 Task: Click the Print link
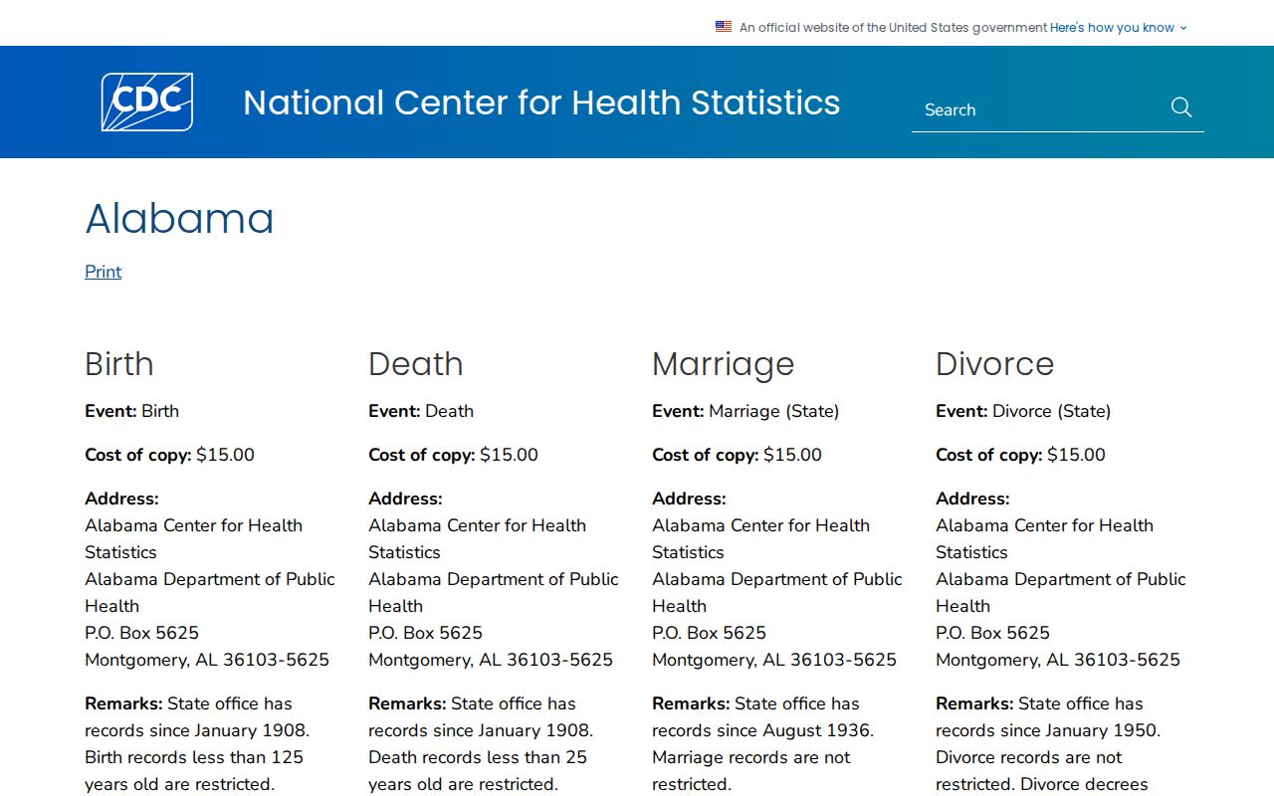104,272
